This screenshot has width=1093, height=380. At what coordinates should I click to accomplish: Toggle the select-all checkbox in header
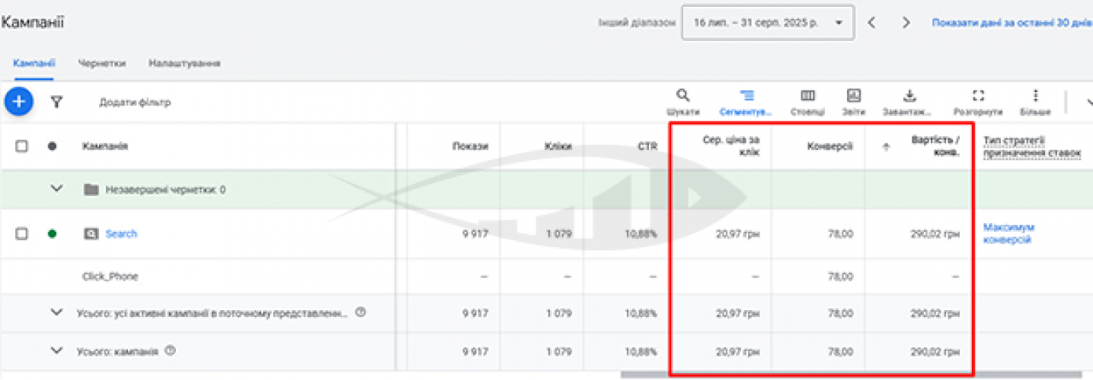[22, 147]
